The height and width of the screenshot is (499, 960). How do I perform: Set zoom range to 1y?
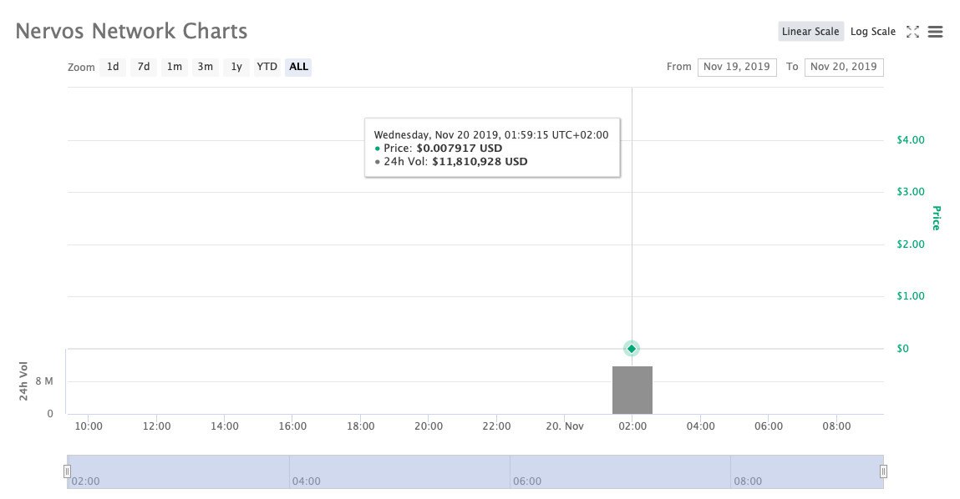[x=236, y=67]
